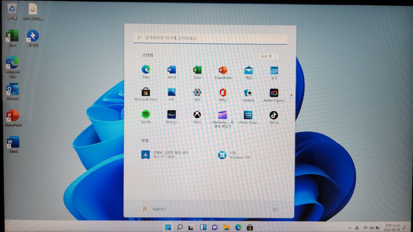The image size is (413, 232).
Task: Toggle the IME input mode indicator A
Action: (357, 228)
